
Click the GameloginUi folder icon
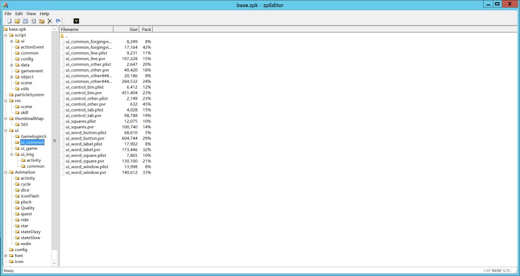click(17, 136)
